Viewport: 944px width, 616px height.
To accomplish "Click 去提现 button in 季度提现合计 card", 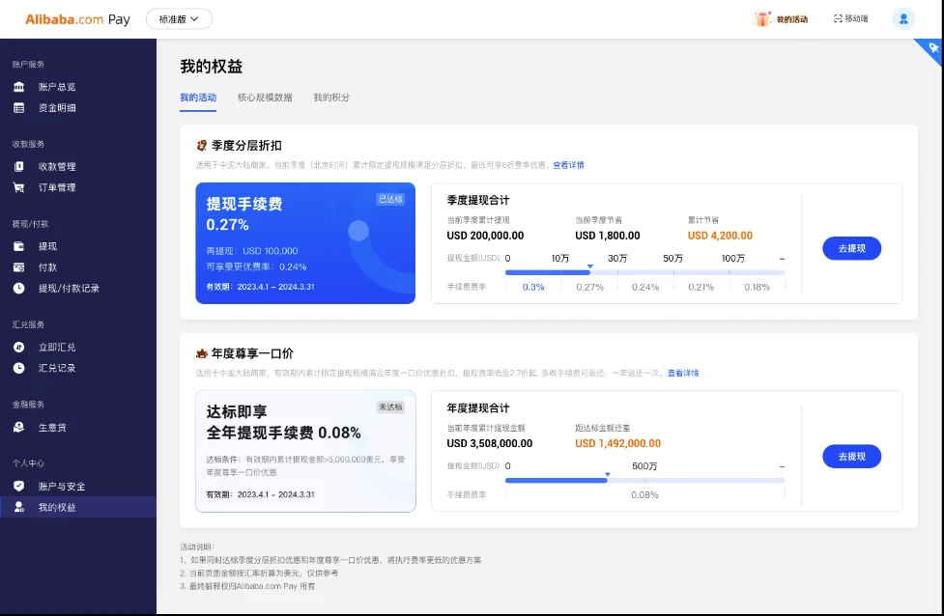I will click(851, 248).
